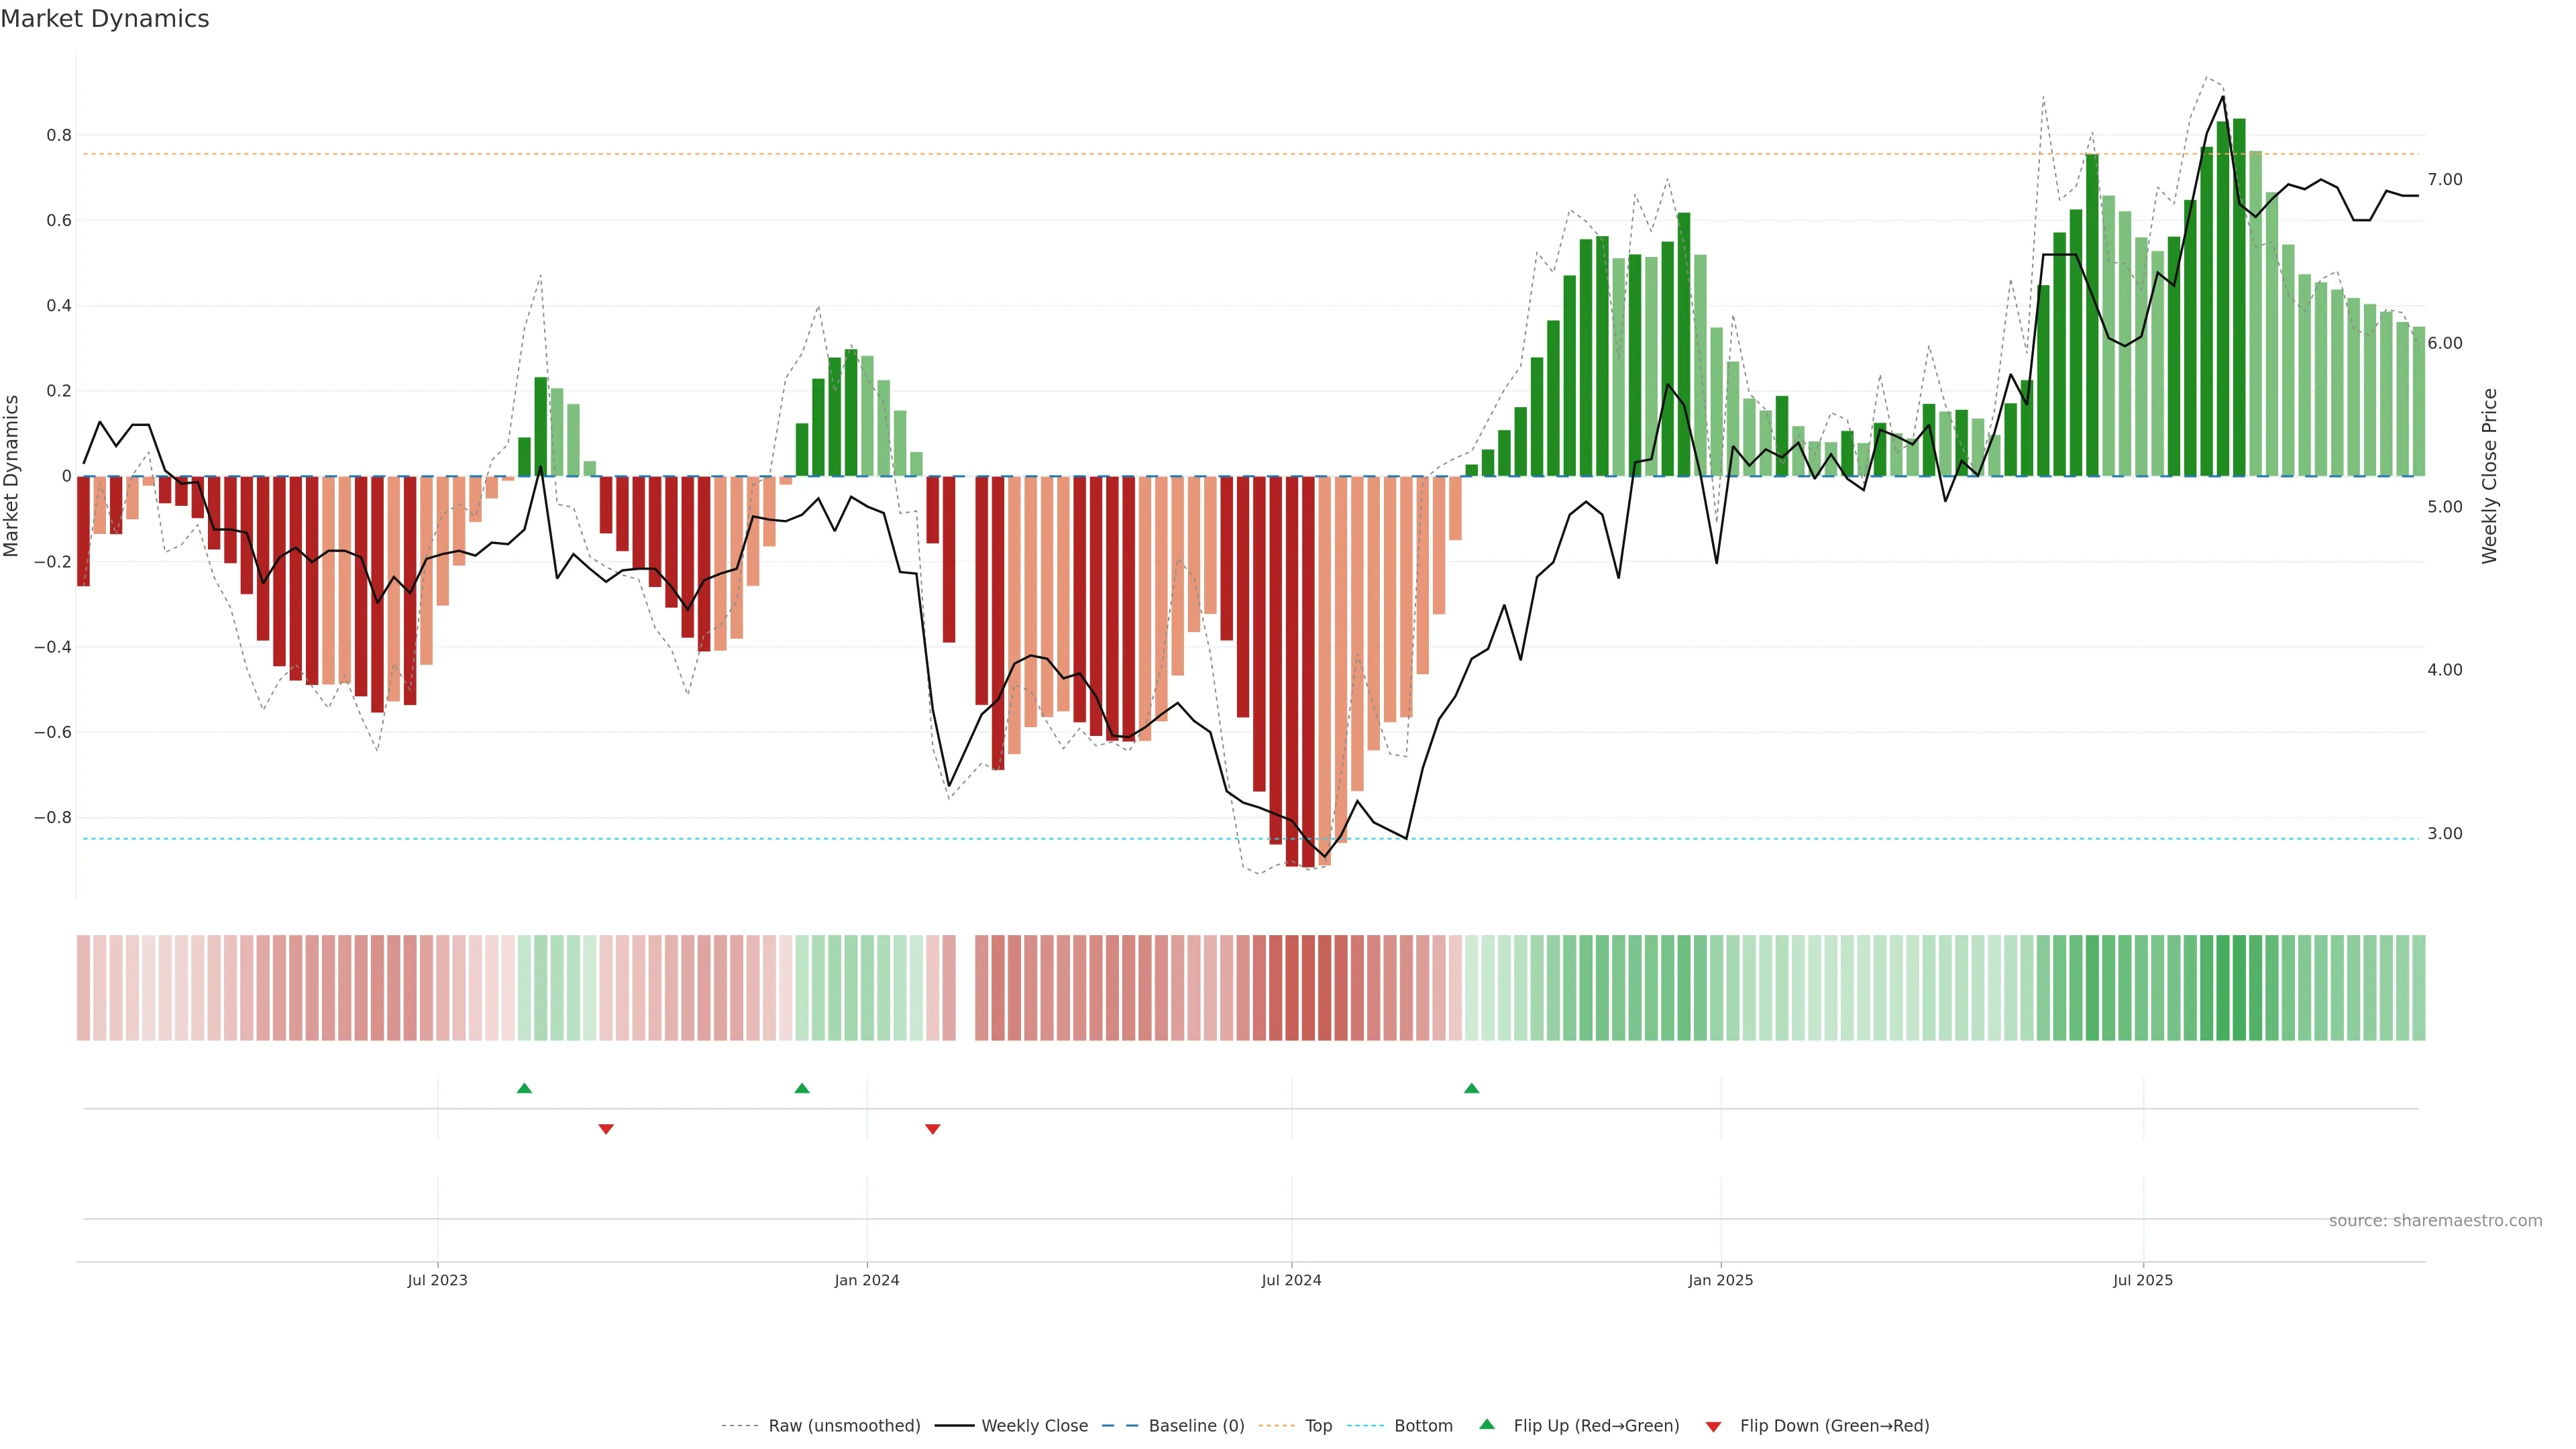Click the first red flip-down triangle marker
This screenshot has height=1449, width=2576.
(606, 1129)
